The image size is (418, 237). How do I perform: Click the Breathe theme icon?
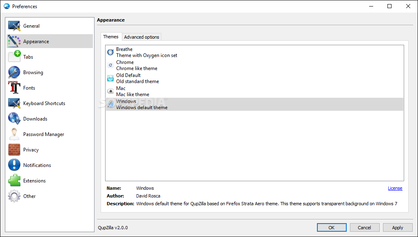[x=110, y=52]
